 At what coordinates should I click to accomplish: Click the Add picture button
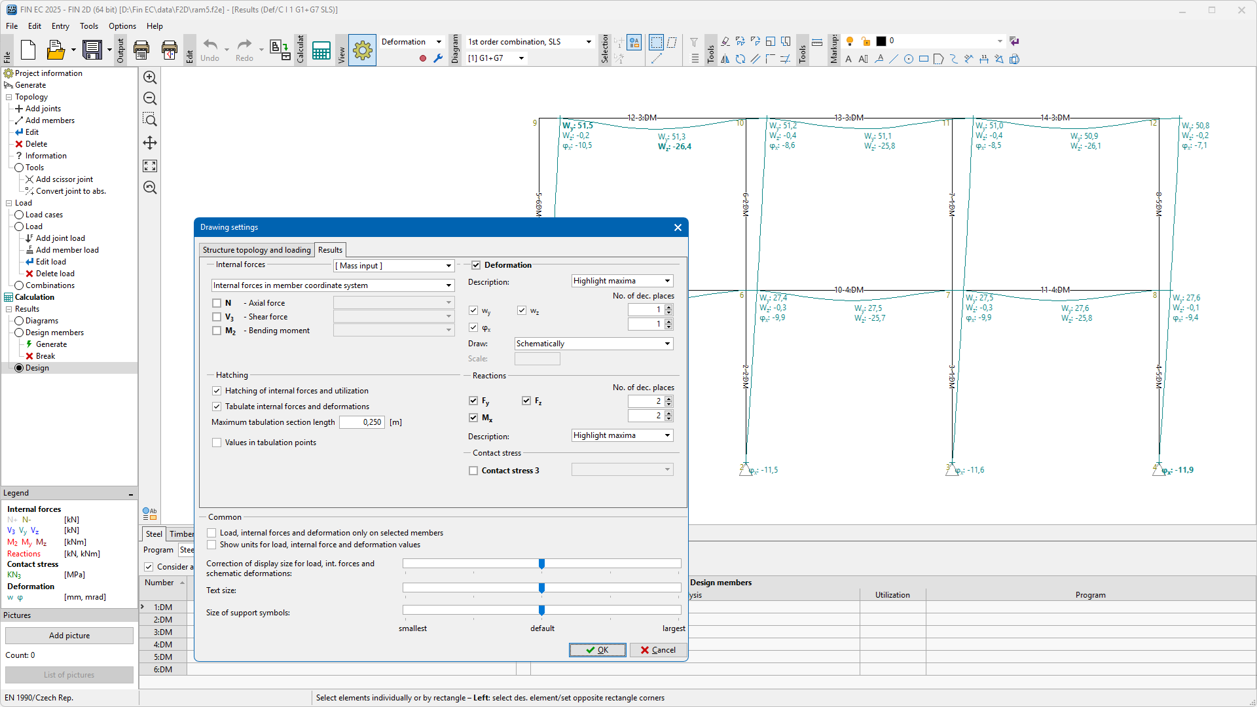click(x=69, y=636)
